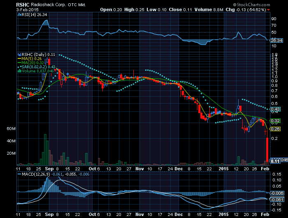Click the price axis label 0.2
Viewport: 288px width, 218px height.
274,138
